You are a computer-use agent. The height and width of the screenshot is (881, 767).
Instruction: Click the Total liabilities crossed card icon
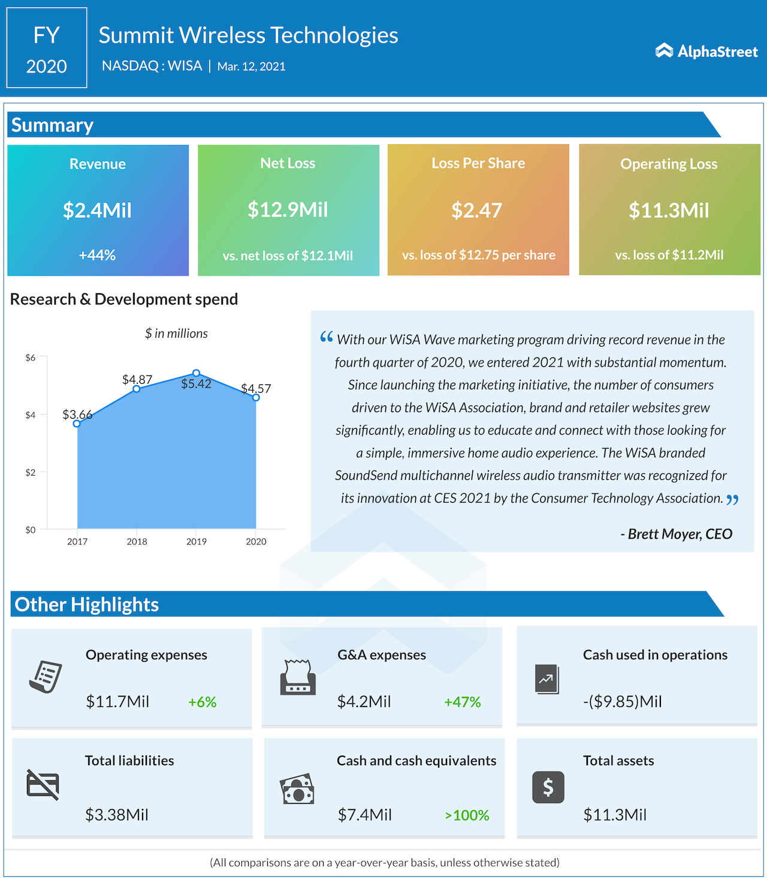pyautogui.click(x=43, y=784)
